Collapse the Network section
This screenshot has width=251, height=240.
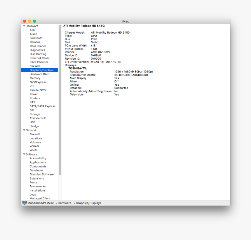pos(24,130)
